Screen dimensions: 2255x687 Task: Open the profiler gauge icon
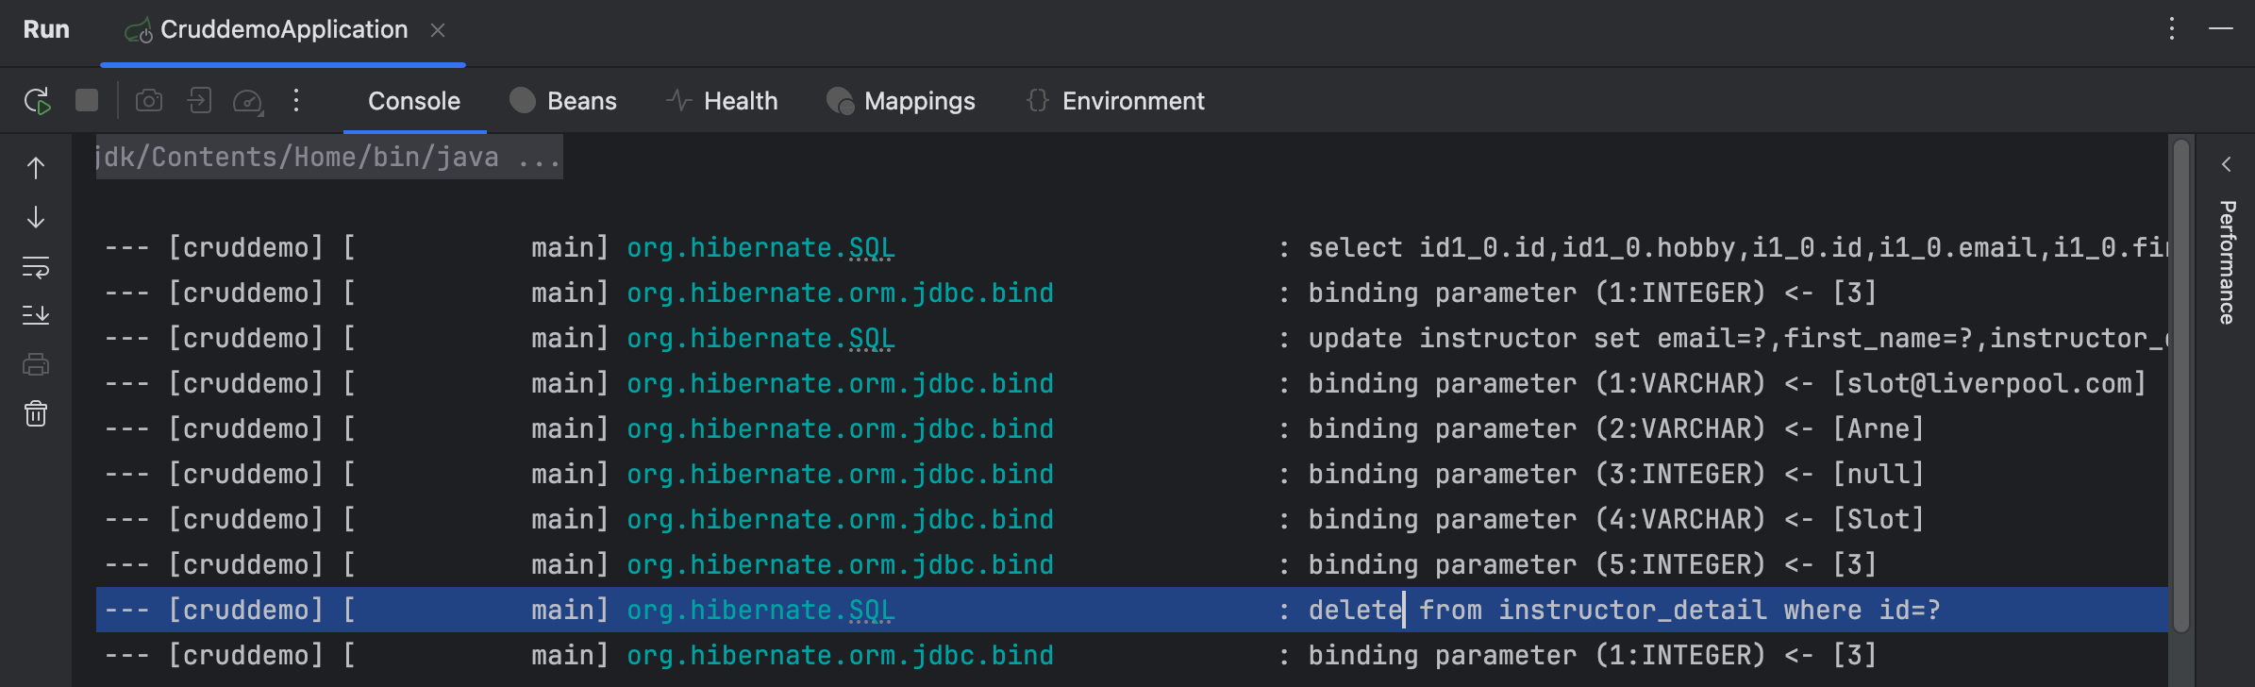point(248,101)
